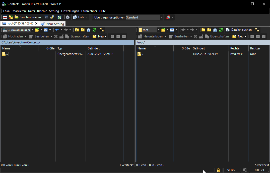The width and height of the screenshot is (270, 173).
Task: Click the Hochladen button
Action: (13, 36)
